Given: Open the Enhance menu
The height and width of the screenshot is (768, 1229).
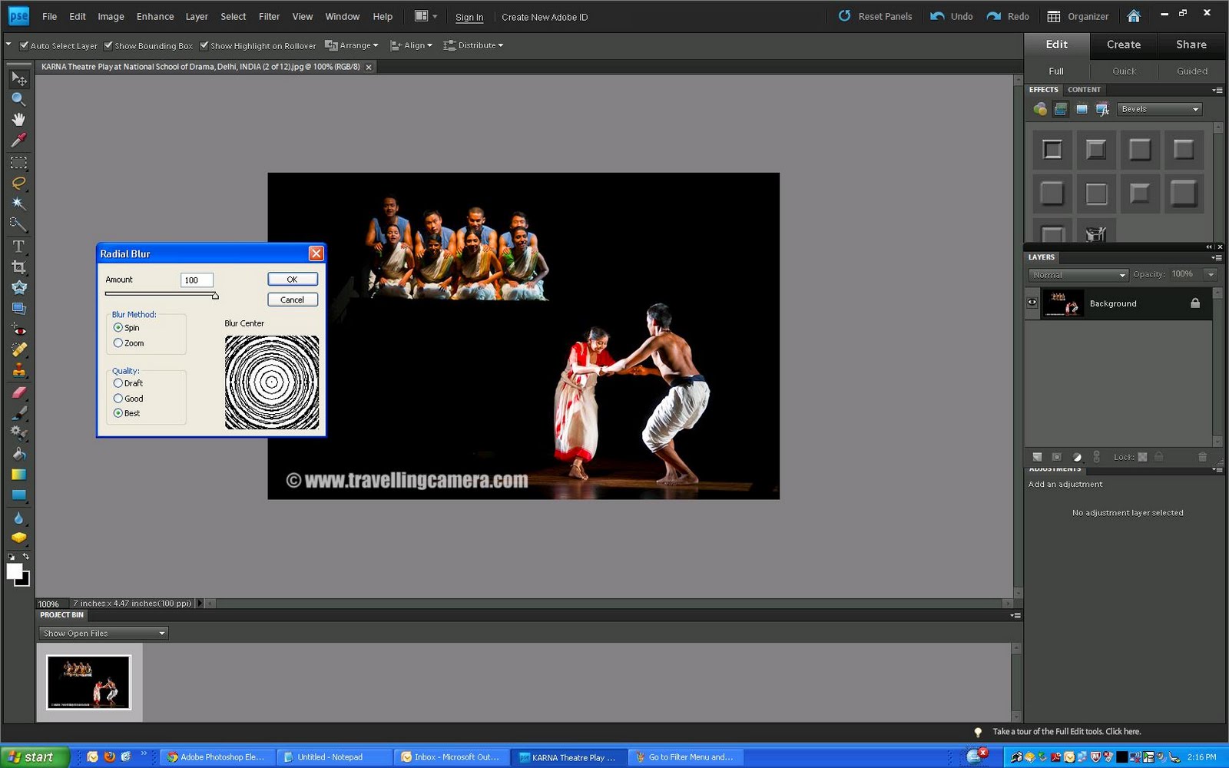Looking at the screenshot, I should [155, 16].
